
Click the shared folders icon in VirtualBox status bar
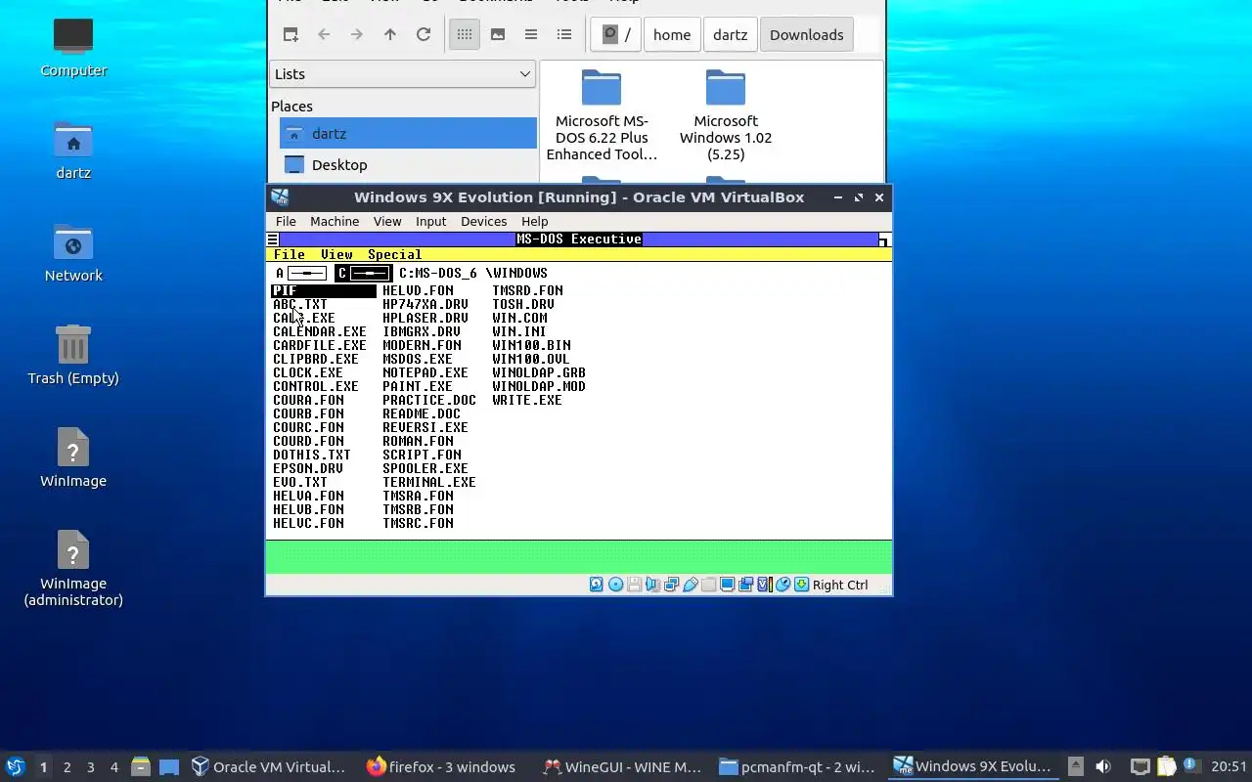708,585
